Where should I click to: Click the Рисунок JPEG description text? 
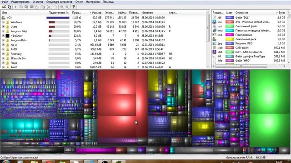point(244,43)
